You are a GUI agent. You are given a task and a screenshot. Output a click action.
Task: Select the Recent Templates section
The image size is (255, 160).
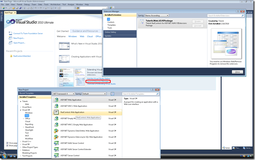tap(34, 93)
